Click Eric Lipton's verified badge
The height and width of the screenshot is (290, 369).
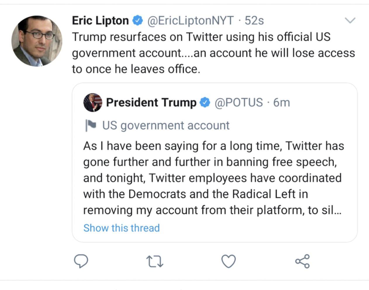pyautogui.click(x=138, y=21)
